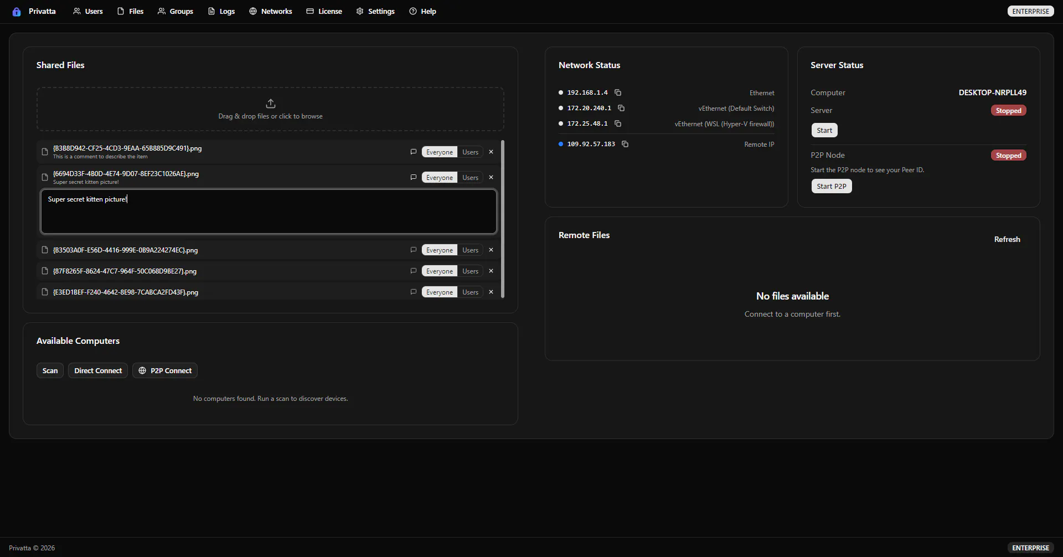Open the Logs menu
This screenshot has width=1063, height=557.
tap(221, 11)
